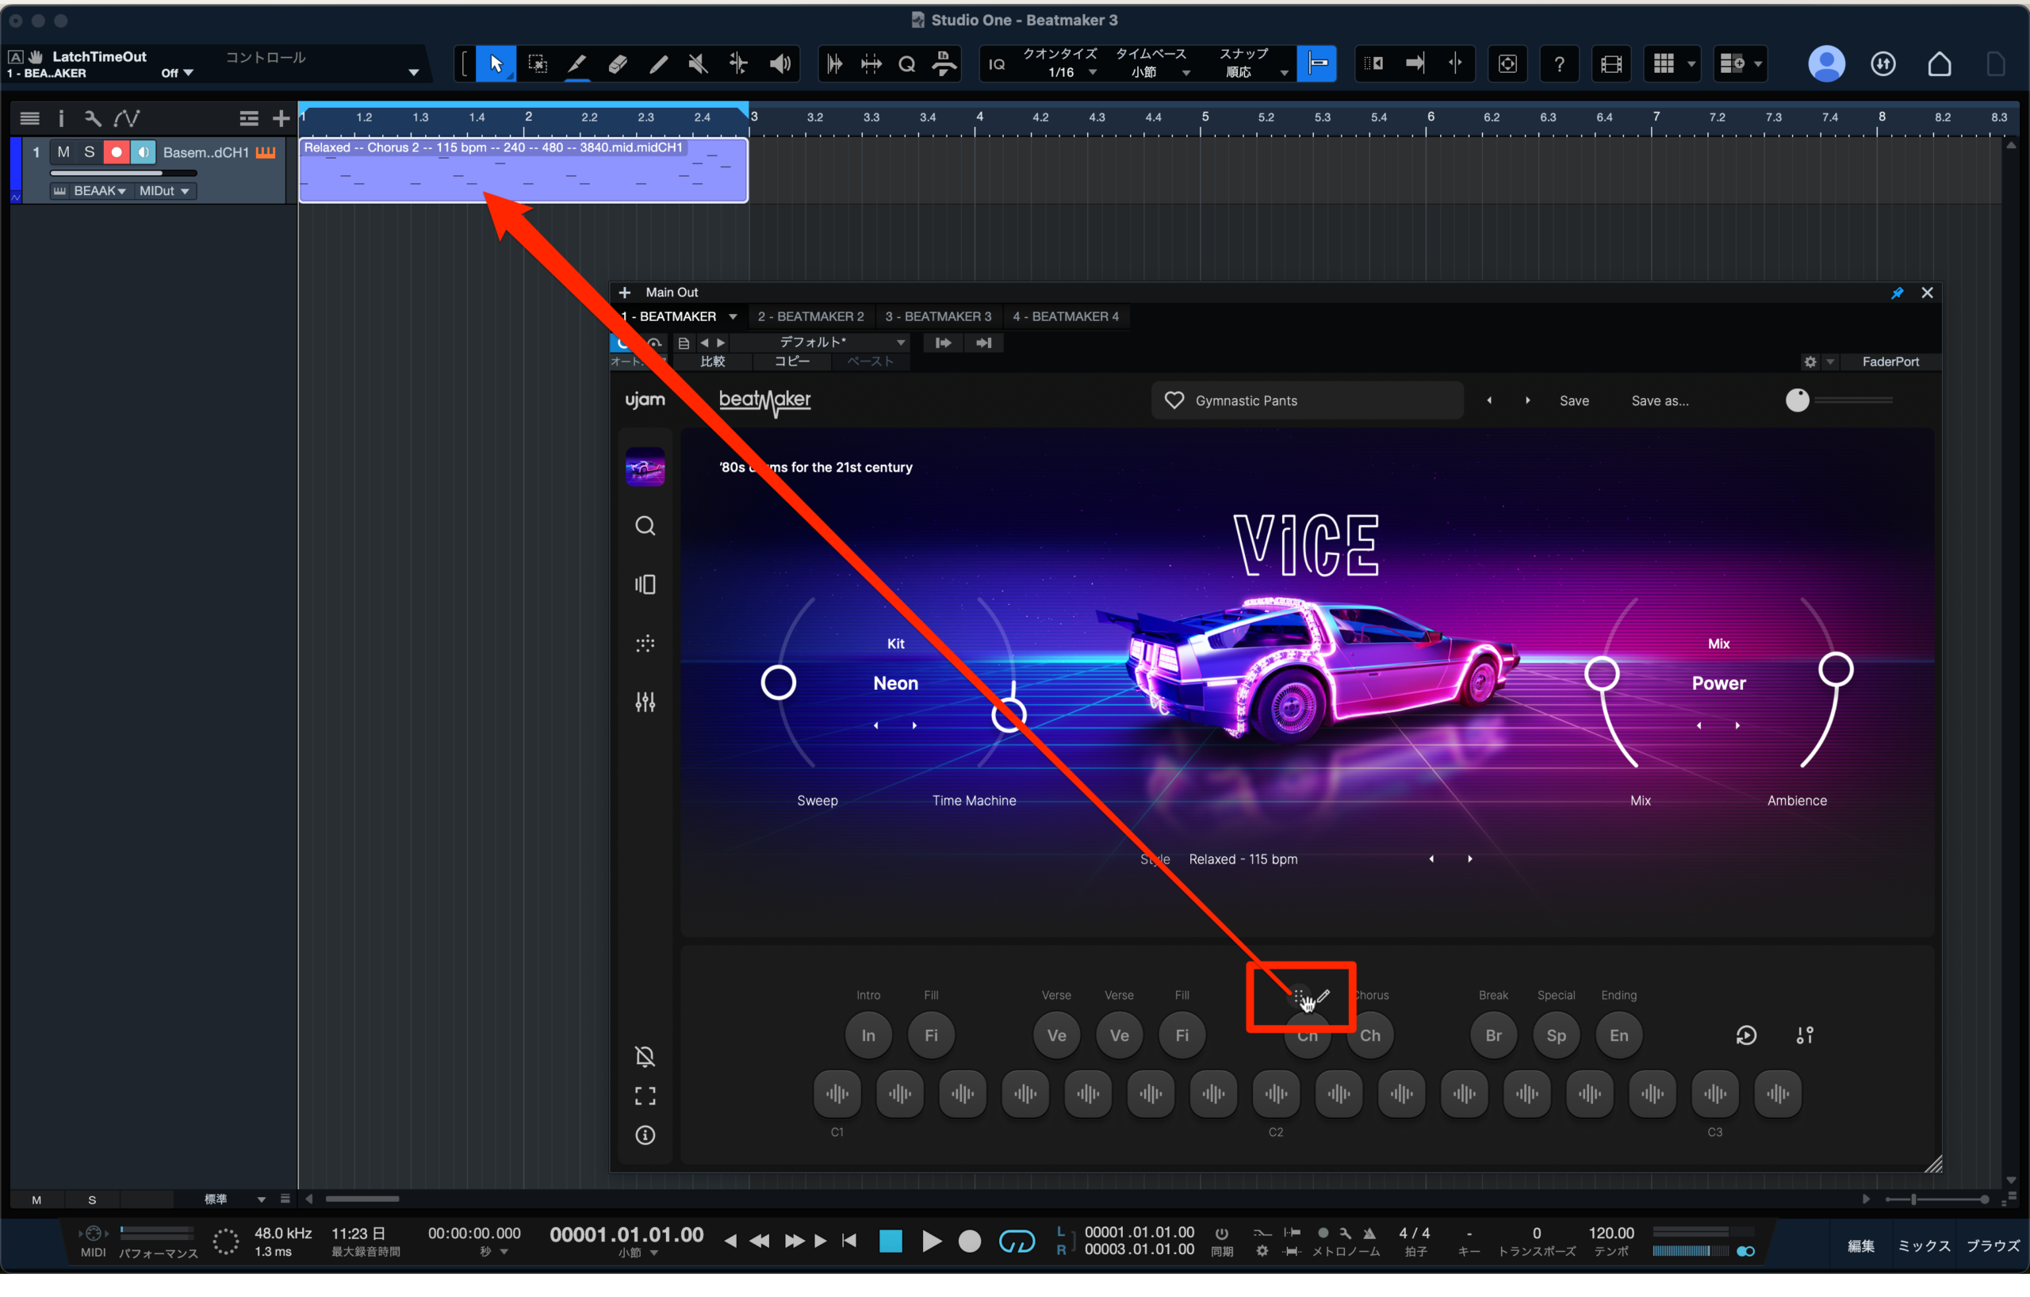Image resolution: width=2030 pixels, height=1297 pixels.
Task: Select the Arrow tool in toolbar
Action: (x=496, y=64)
